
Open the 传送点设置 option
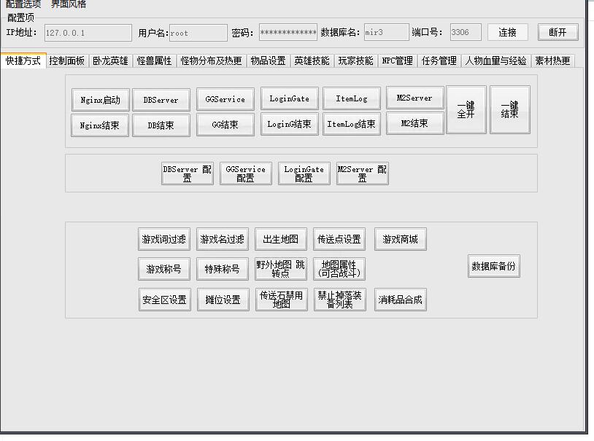pyautogui.click(x=339, y=239)
